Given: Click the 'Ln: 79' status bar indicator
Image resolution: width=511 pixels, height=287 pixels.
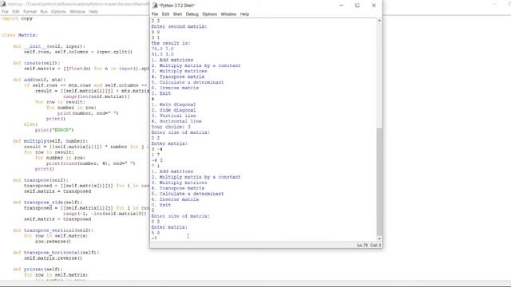Looking at the screenshot, I should pos(362,245).
